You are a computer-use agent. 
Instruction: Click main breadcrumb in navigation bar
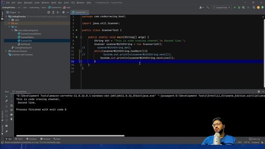[x=67, y=7]
